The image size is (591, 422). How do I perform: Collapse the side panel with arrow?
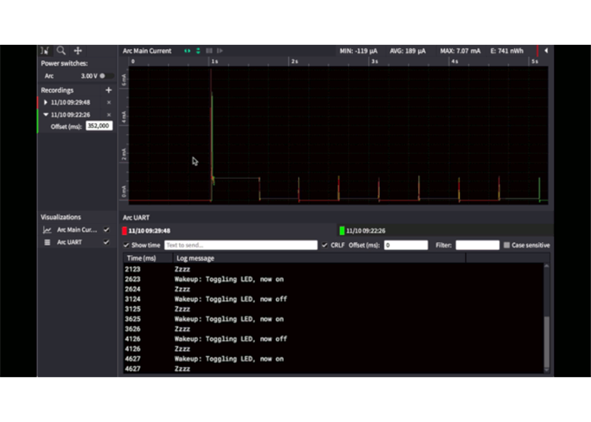click(x=545, y=51)
